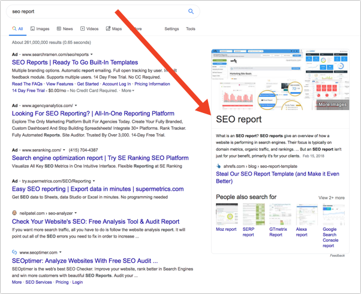The image size is (361, 294).
Task: Click 'View 2+ more' in People also search
Action: tap(332, 198)
